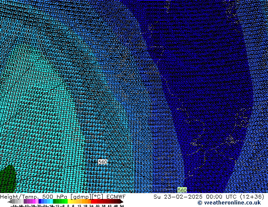
Task: Click the Height/Temp. 500 hPa title
Action: [x=33, y=197]
